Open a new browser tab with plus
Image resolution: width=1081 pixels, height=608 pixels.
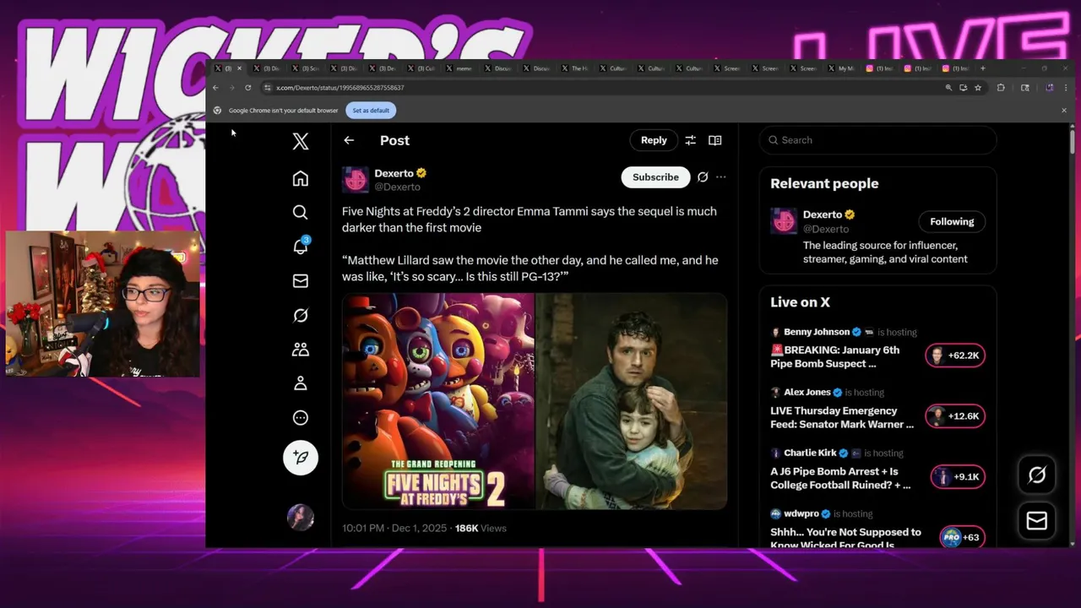coord(982,68)
